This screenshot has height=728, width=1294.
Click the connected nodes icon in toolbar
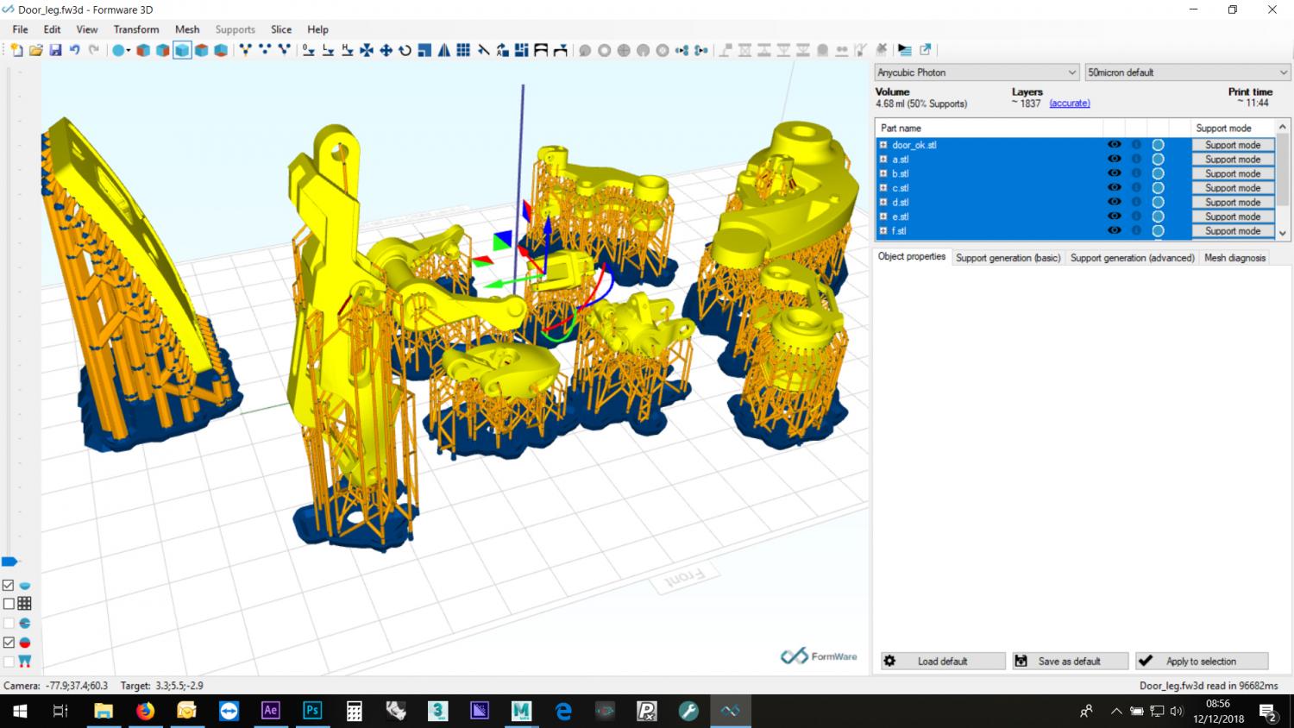click(x=682, y=50)
